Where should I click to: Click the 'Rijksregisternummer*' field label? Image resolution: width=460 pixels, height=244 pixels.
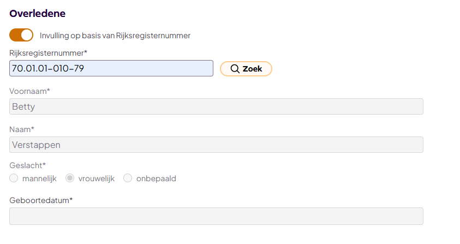49,53
